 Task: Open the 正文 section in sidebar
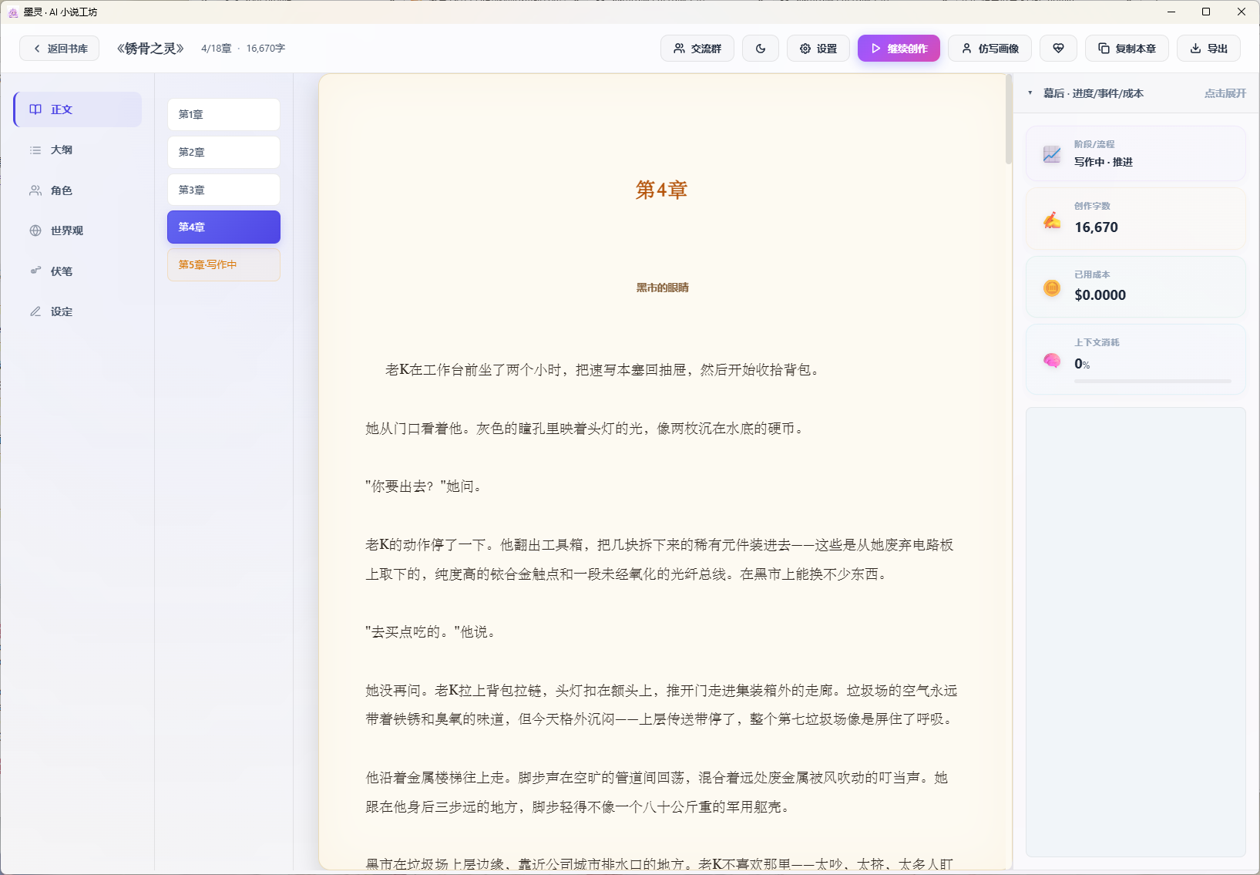point(78,109)
